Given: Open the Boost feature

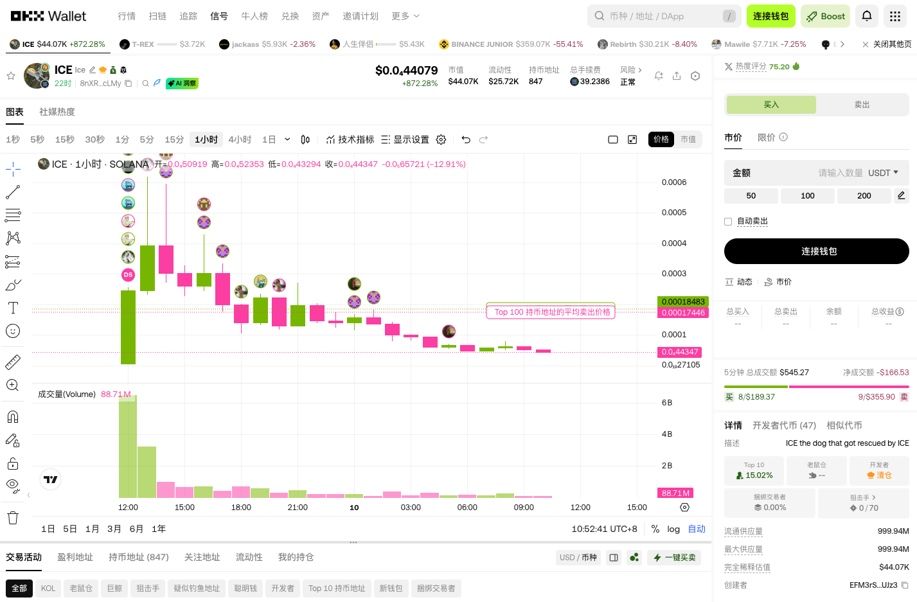Looking at the screenshot, I should pos(825,16).
